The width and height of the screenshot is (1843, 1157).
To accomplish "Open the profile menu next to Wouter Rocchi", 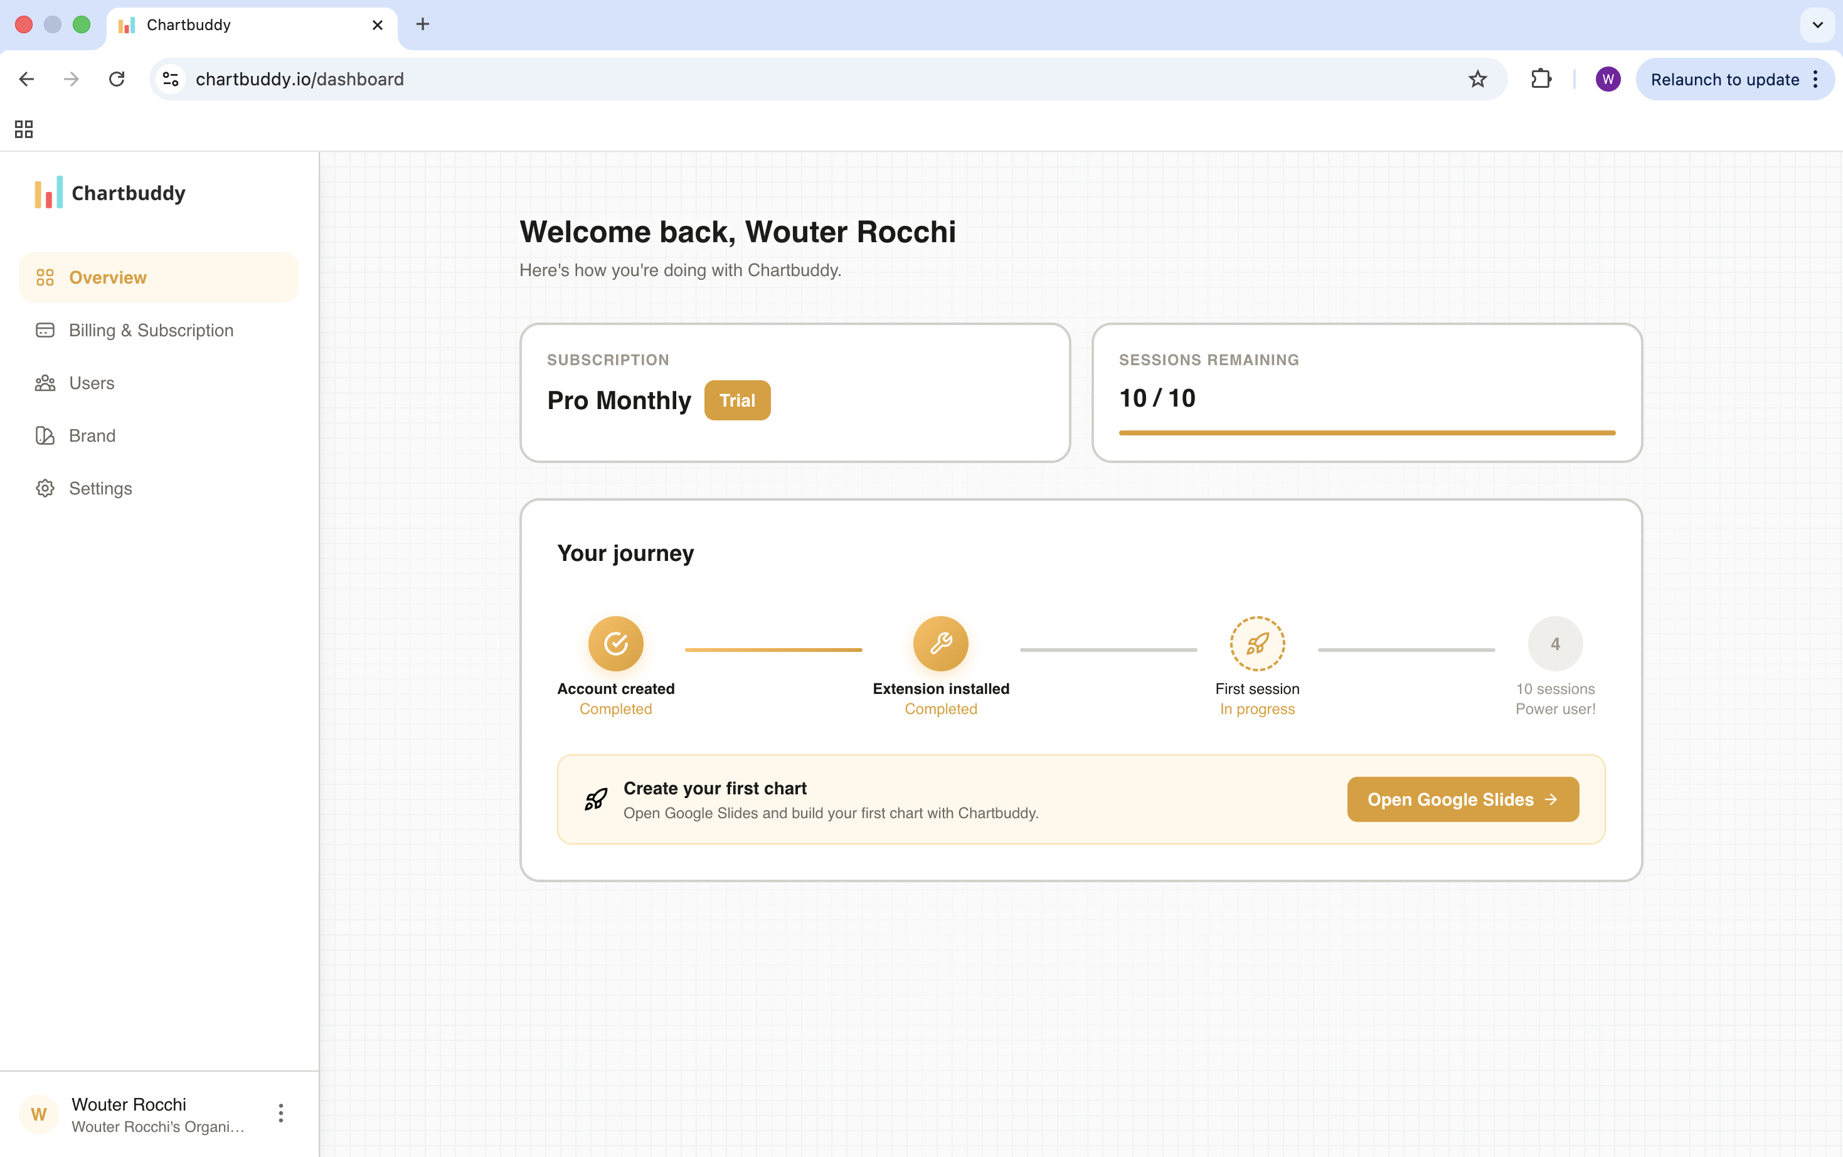I will 280,1113.
